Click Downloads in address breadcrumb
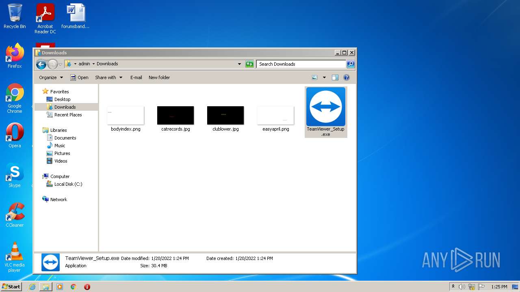The width and height of the screenshot is (520, 292). point(107,64)
